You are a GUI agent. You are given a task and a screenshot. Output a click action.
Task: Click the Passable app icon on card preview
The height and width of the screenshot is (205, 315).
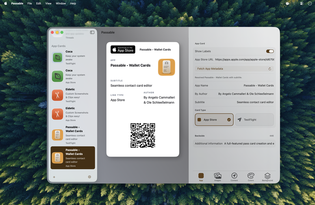click(167, 67)
